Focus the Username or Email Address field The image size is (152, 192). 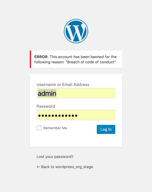(x=76, y=93)
